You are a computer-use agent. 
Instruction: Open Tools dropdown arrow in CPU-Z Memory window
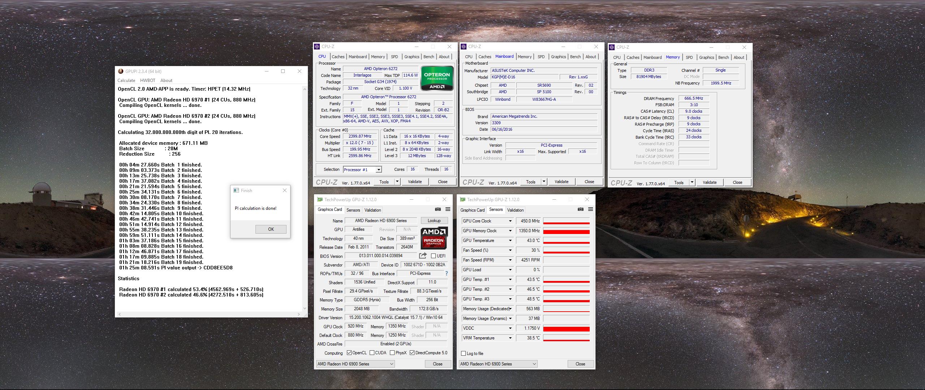[x=692, y=182]
